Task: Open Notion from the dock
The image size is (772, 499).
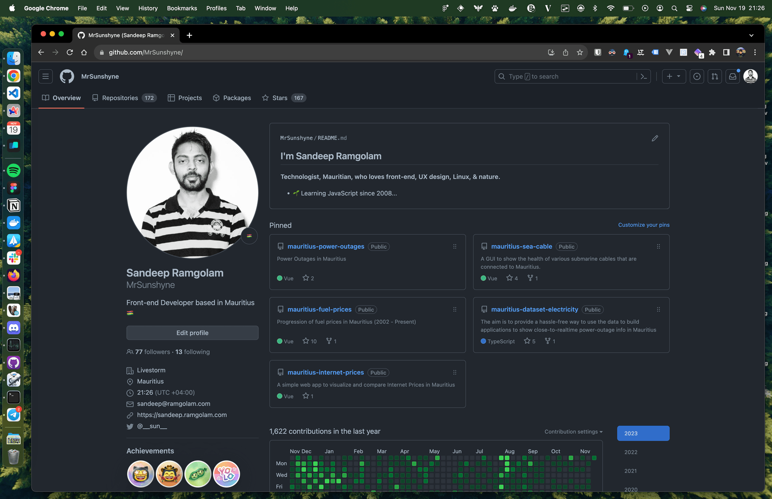Action: coord(14,206)
